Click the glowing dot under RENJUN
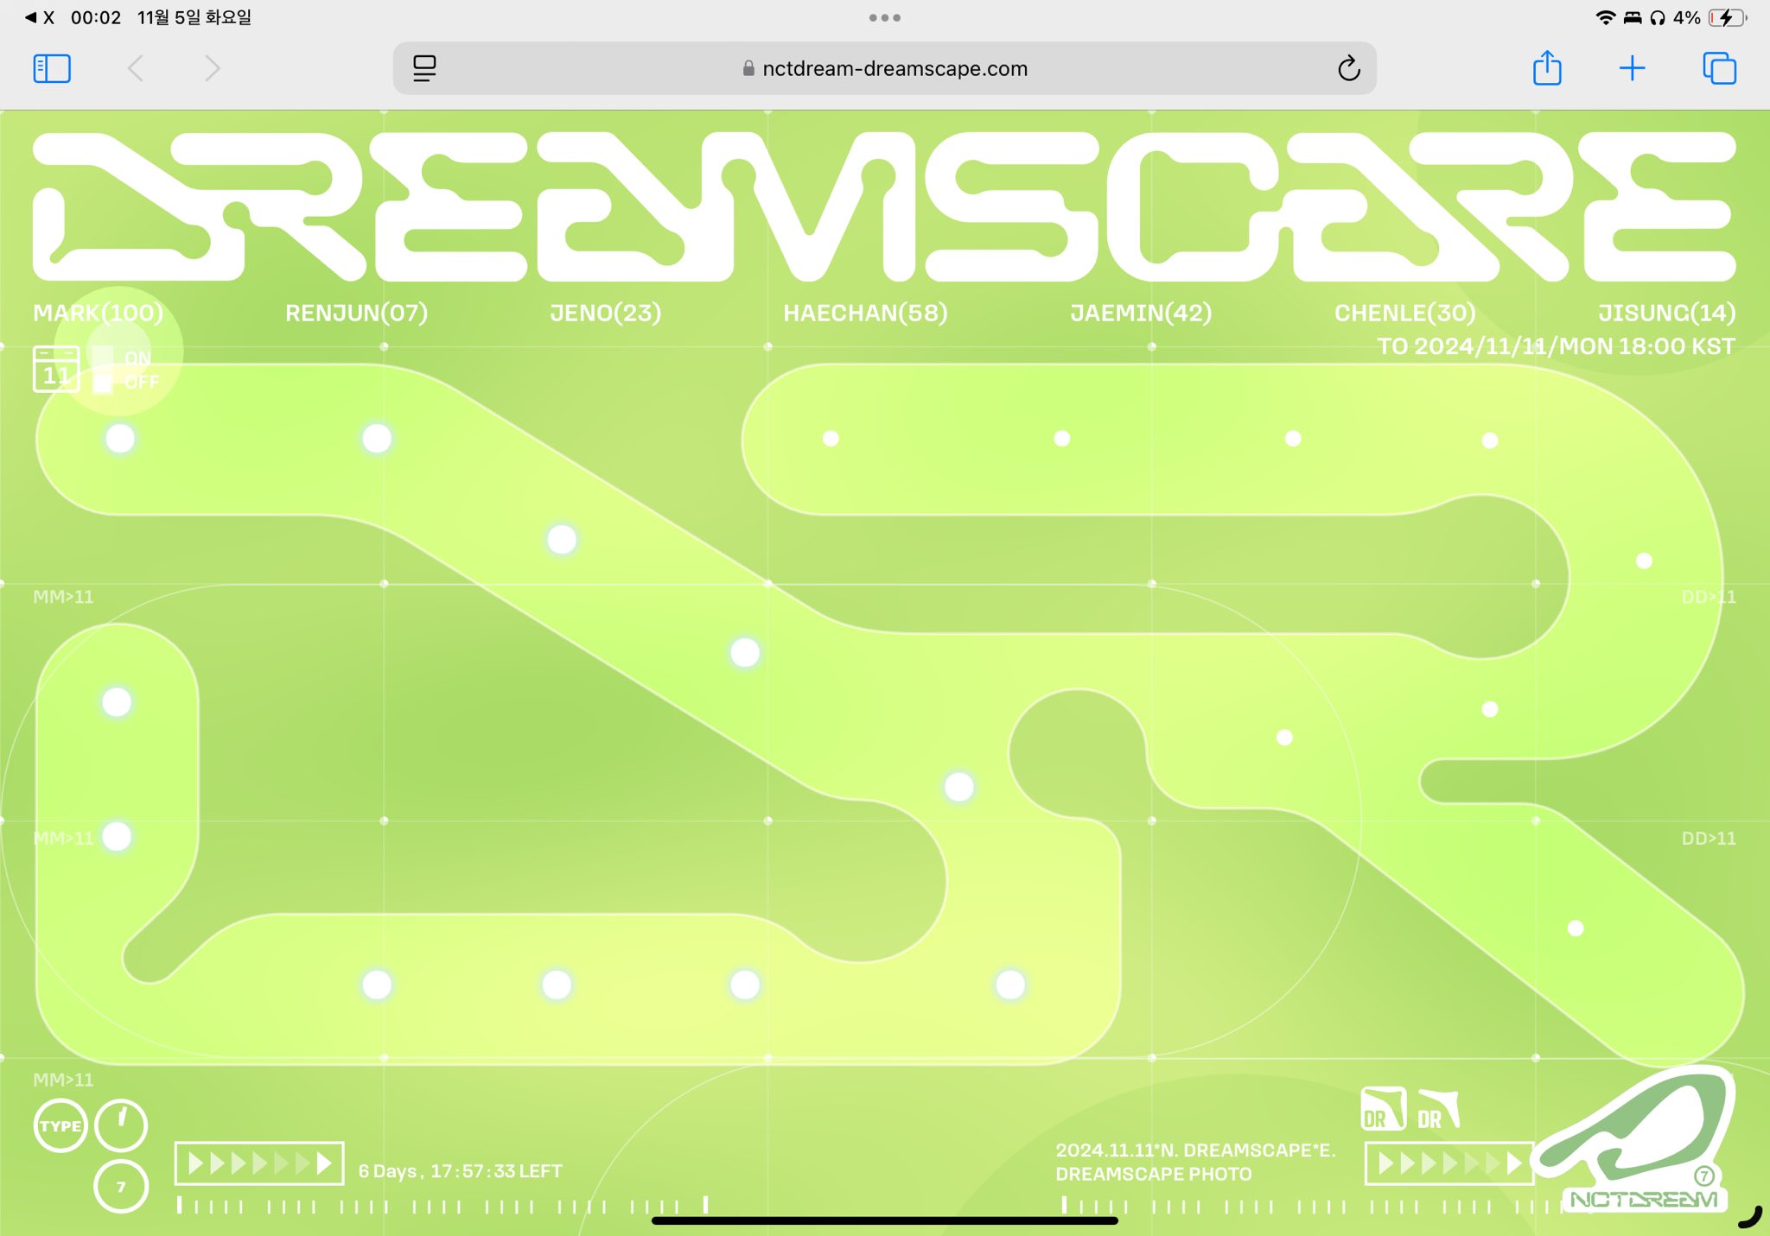1770x1236 pixels. pos(377,439)
